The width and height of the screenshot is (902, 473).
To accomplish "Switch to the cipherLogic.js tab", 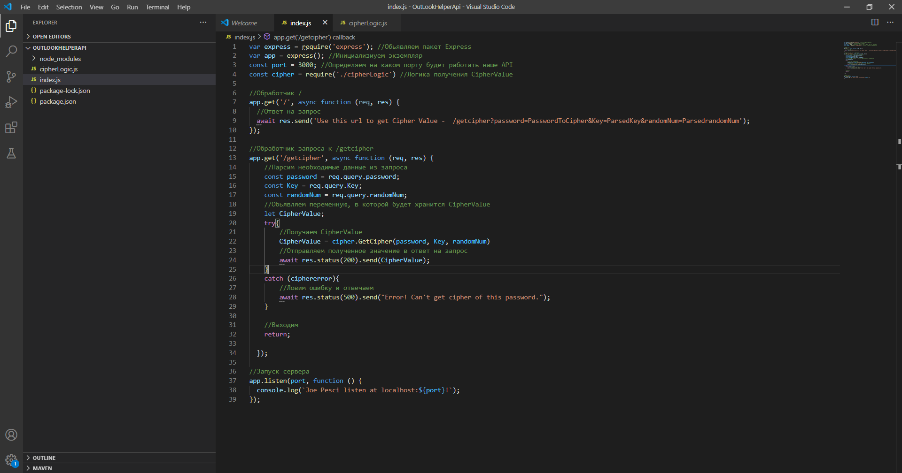I will [x=367, y=23].
